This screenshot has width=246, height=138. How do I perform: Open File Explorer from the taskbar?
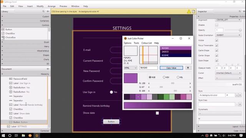[x=23, y=135]
